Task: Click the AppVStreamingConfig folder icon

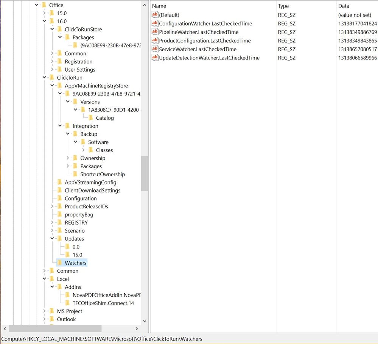Action: coord(59,182)
